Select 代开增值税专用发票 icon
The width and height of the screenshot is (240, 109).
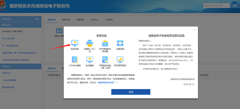click(x=105, y=43)
